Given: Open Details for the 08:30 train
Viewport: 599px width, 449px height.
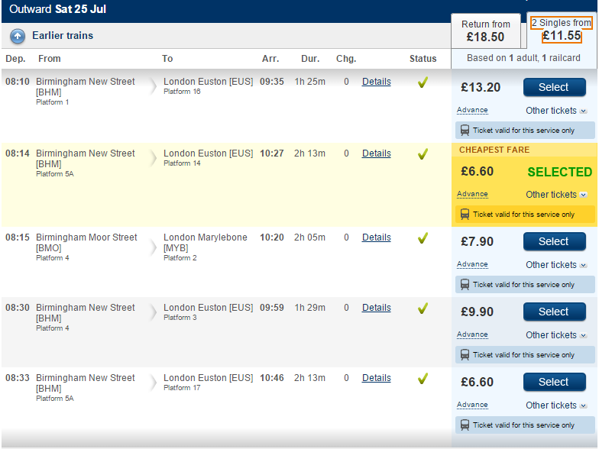Looking at the screenshot, I should (x=376, y=308).
